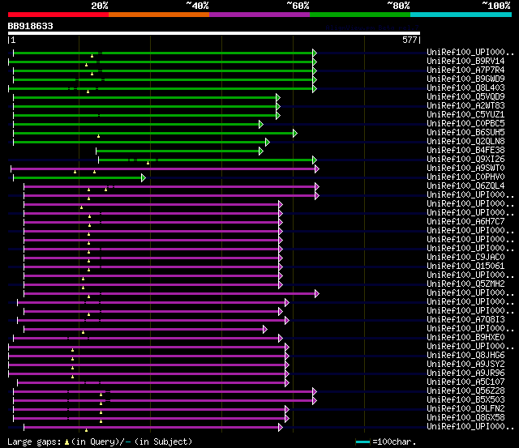Select the UniRef100_A6H7C7 label
519x448 pixels.
[x=465, y=221]
